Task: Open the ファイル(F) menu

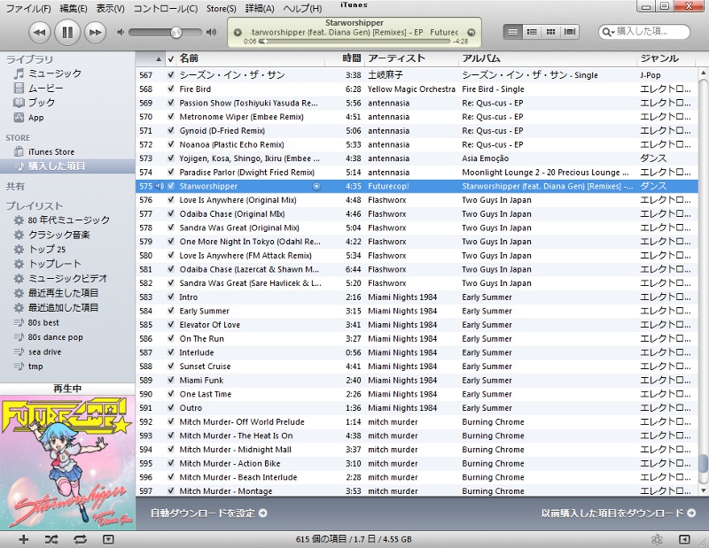Action: (x=28, y=9)
